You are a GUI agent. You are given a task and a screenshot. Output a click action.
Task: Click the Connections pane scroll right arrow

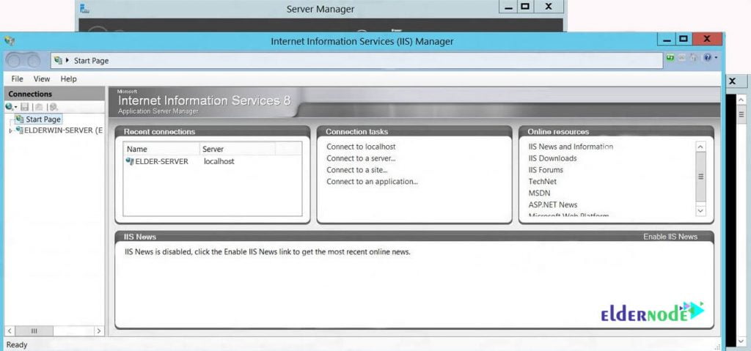tap(99, 331)
